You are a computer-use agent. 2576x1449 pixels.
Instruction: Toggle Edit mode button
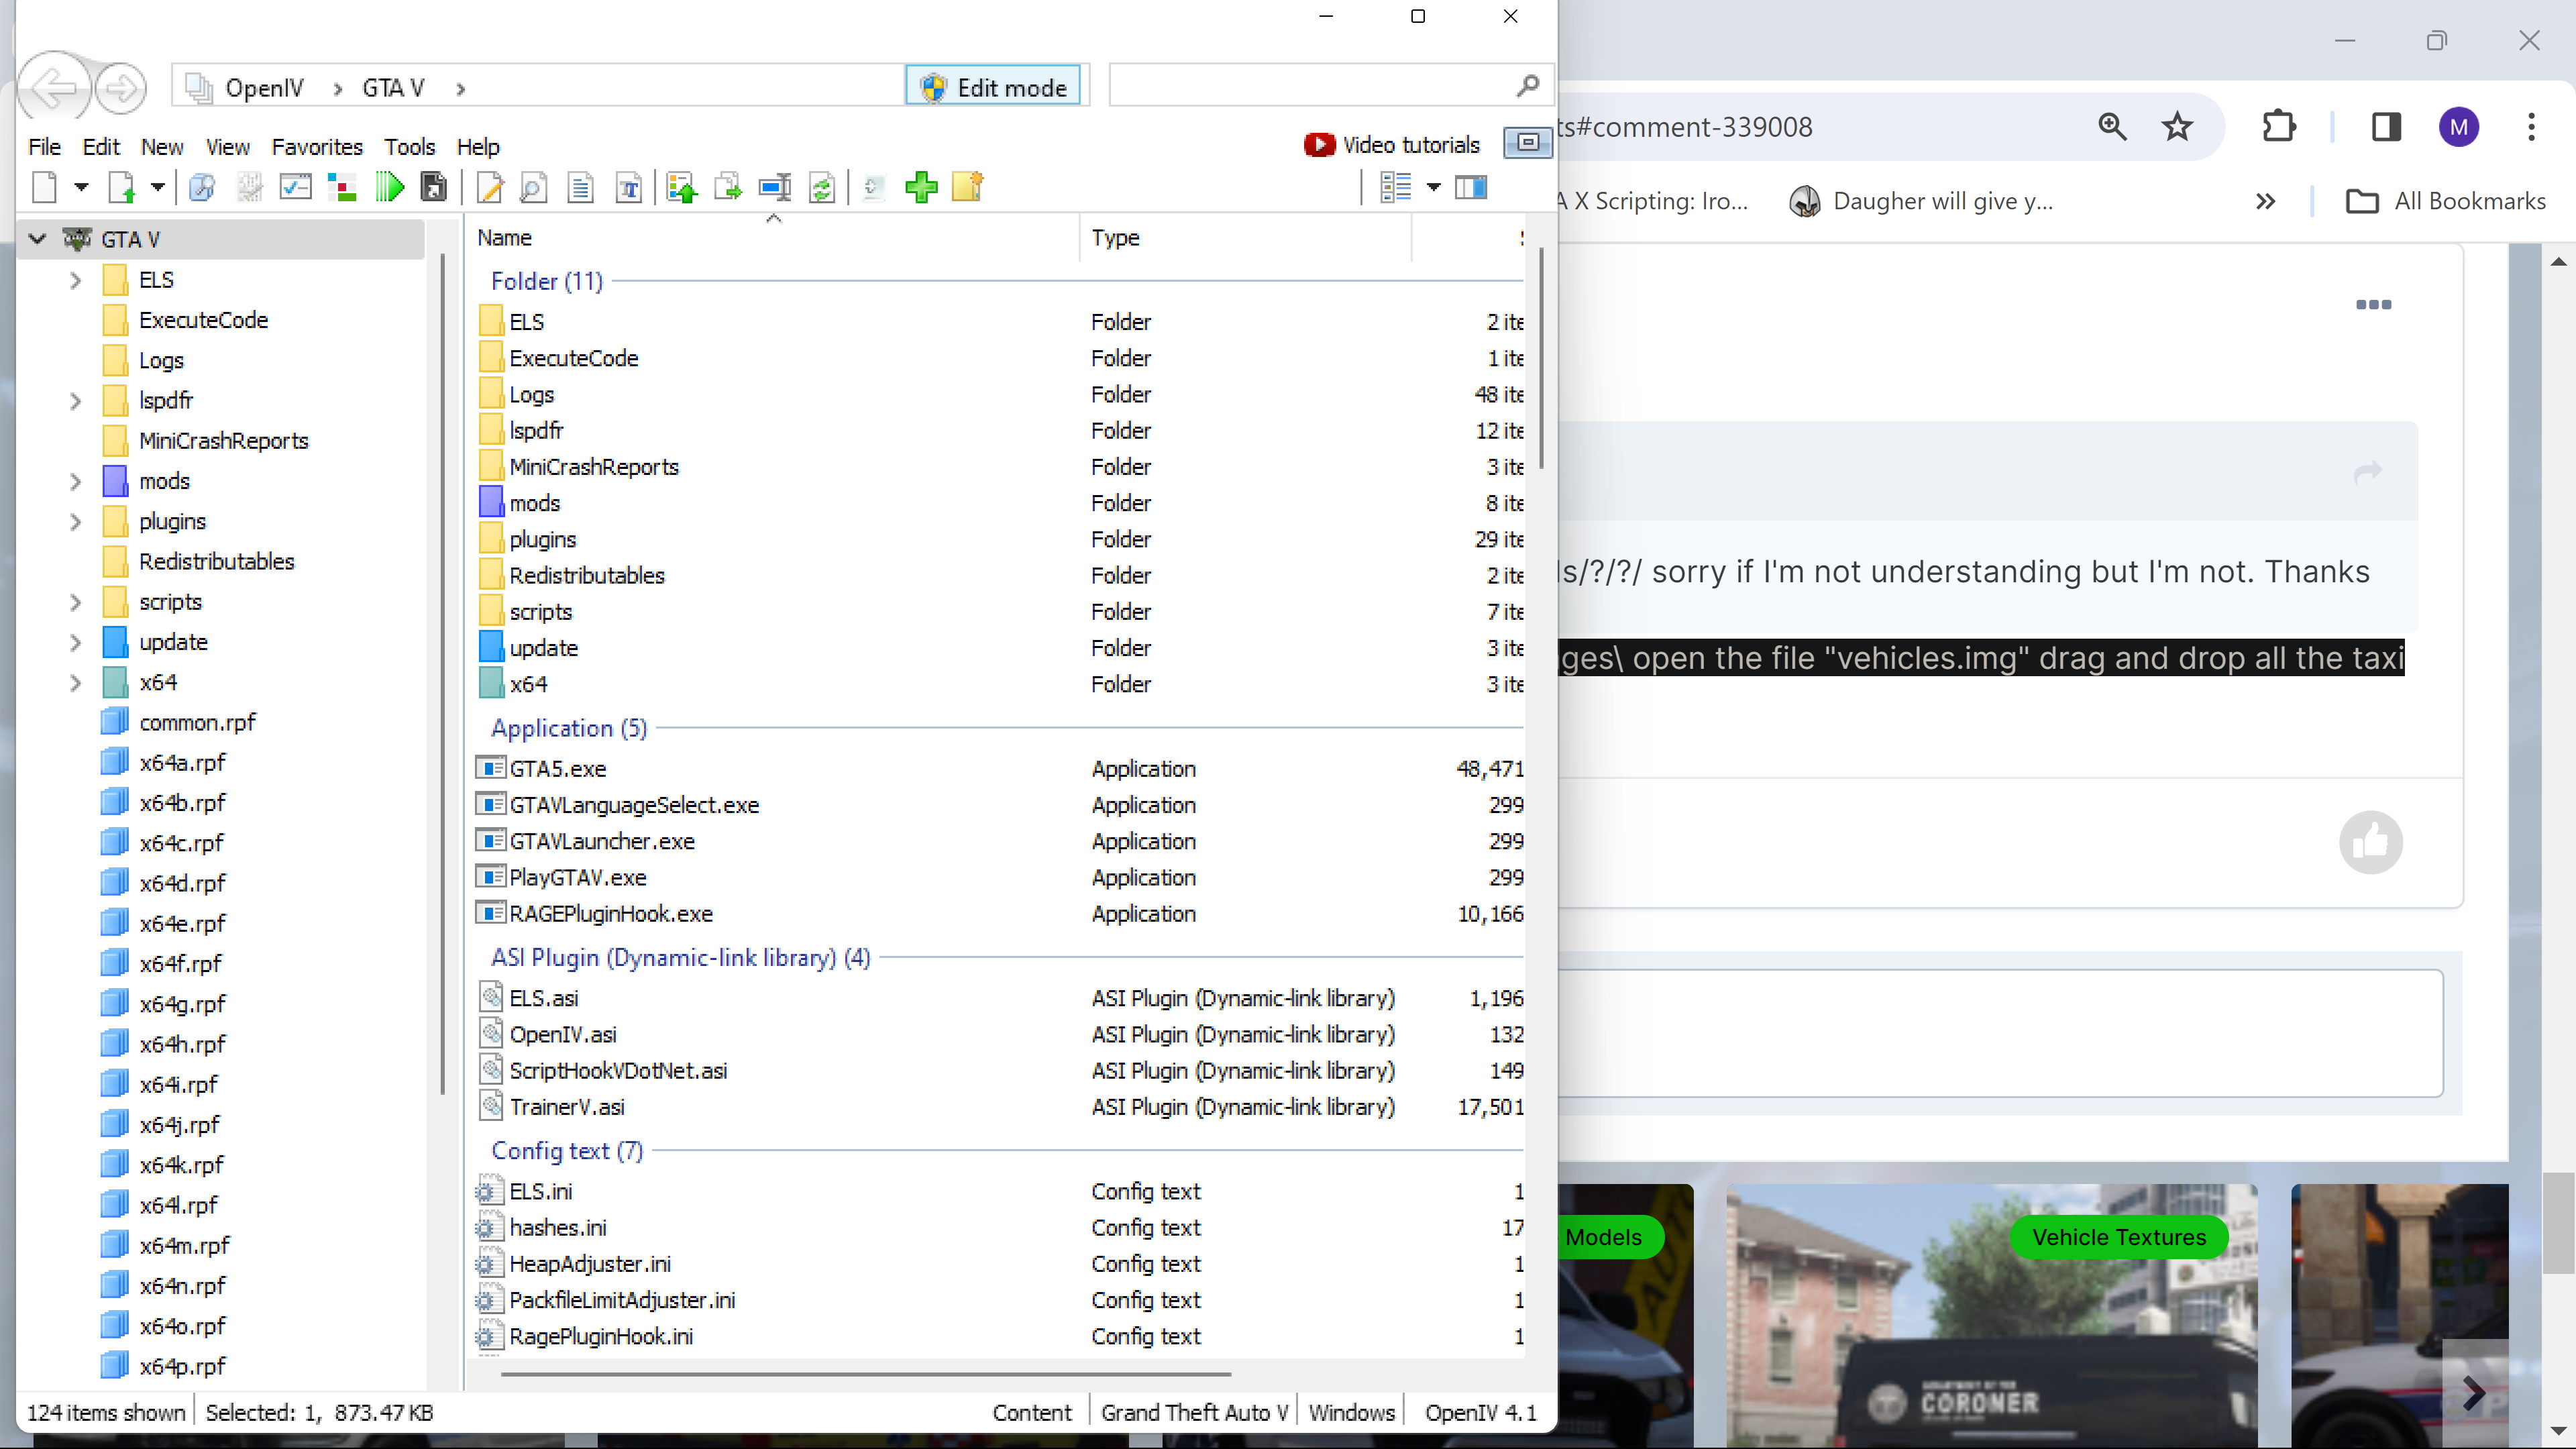[x=993, y=87]
